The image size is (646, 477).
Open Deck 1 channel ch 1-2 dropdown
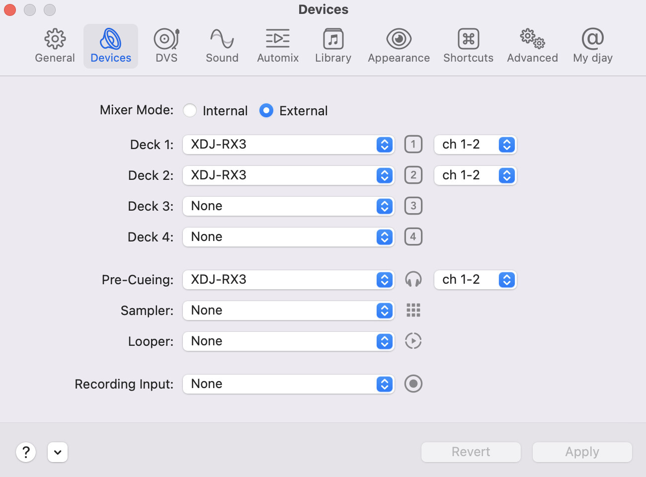[x=476, y=145]
